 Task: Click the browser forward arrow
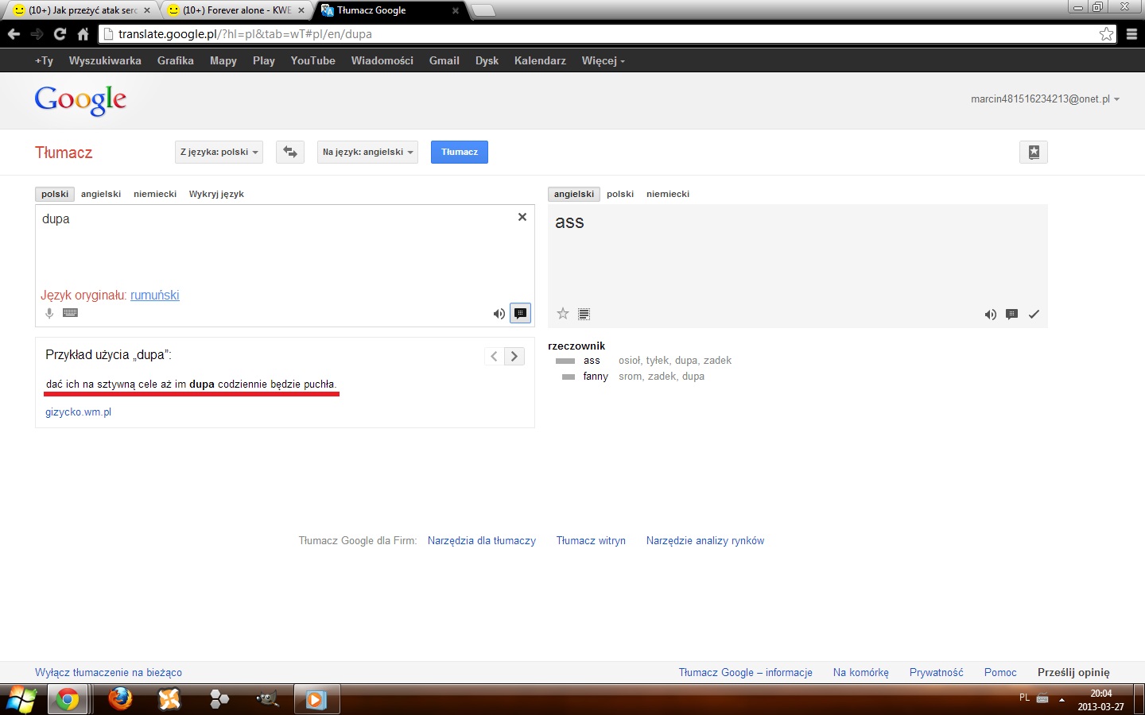coord(37,34)
